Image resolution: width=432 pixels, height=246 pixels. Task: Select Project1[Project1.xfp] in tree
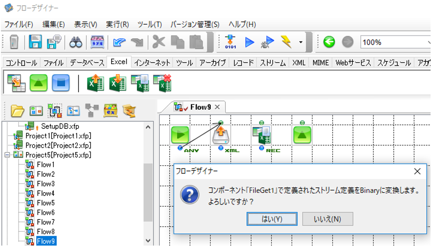click(x=58, y=136)
